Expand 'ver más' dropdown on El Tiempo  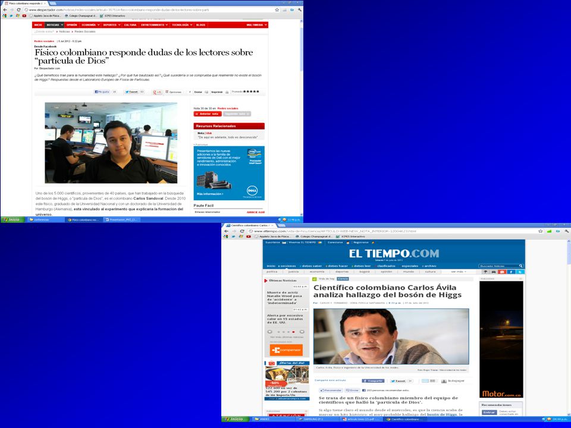click(x=459, y=272)
